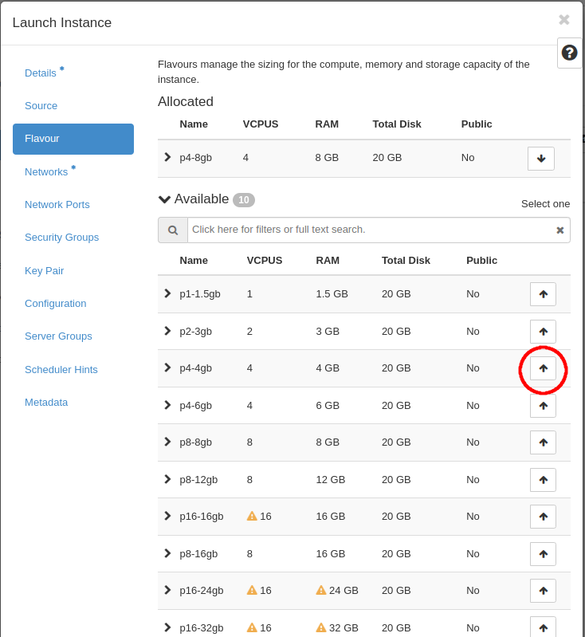Screen dimensions: 585x637
Task: Click the search magnifier icon
Action: click(x=173, y=230)
